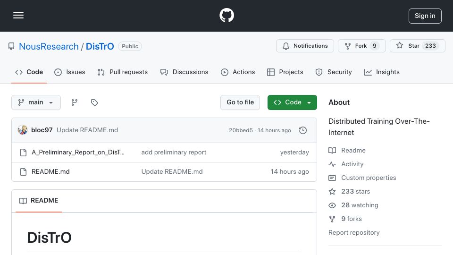Open the A_Preliminary_Report_on_DisT... file
This screenshot has height=255, width=453.
[x=78, y=153]
